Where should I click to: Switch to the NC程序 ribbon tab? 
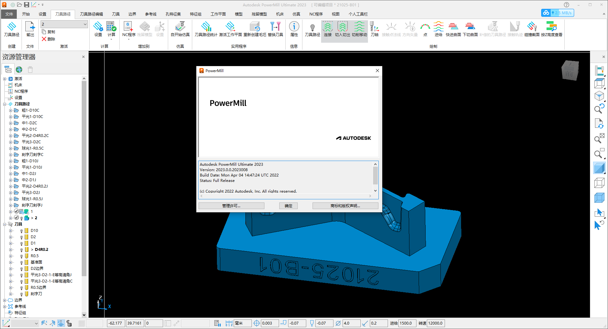coord(316,14)
